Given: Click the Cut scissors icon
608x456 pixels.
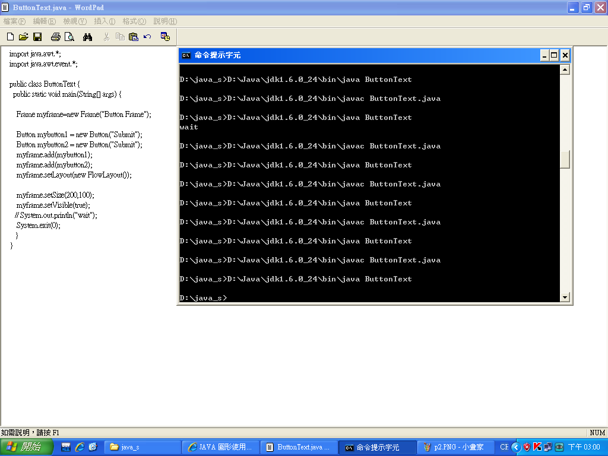Looking at the screenshot, I should 107,37.
